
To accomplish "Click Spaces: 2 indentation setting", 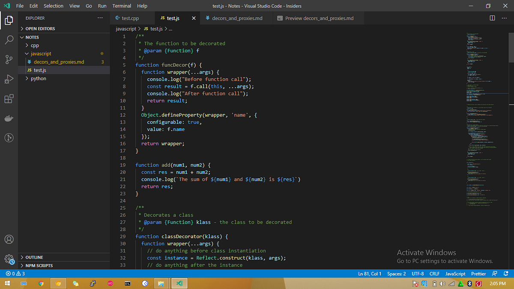I will [396, 274].
